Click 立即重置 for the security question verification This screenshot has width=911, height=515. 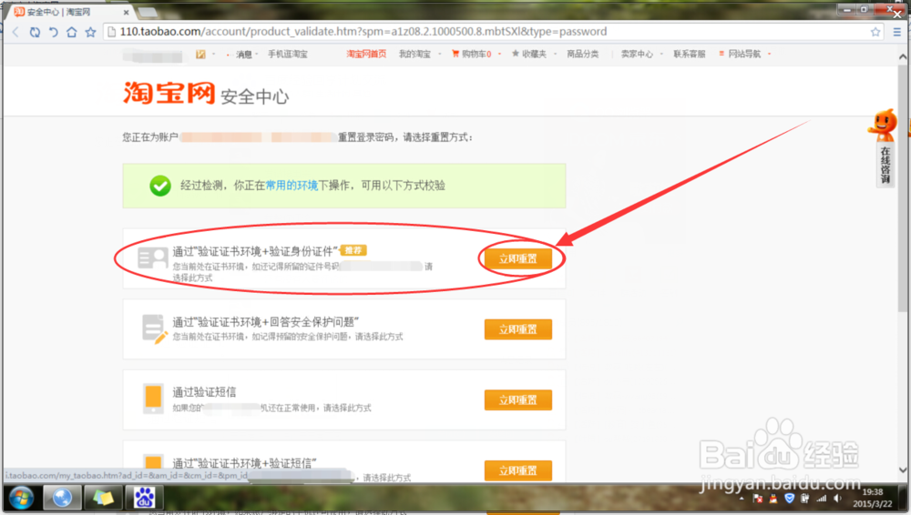[517, 329]
